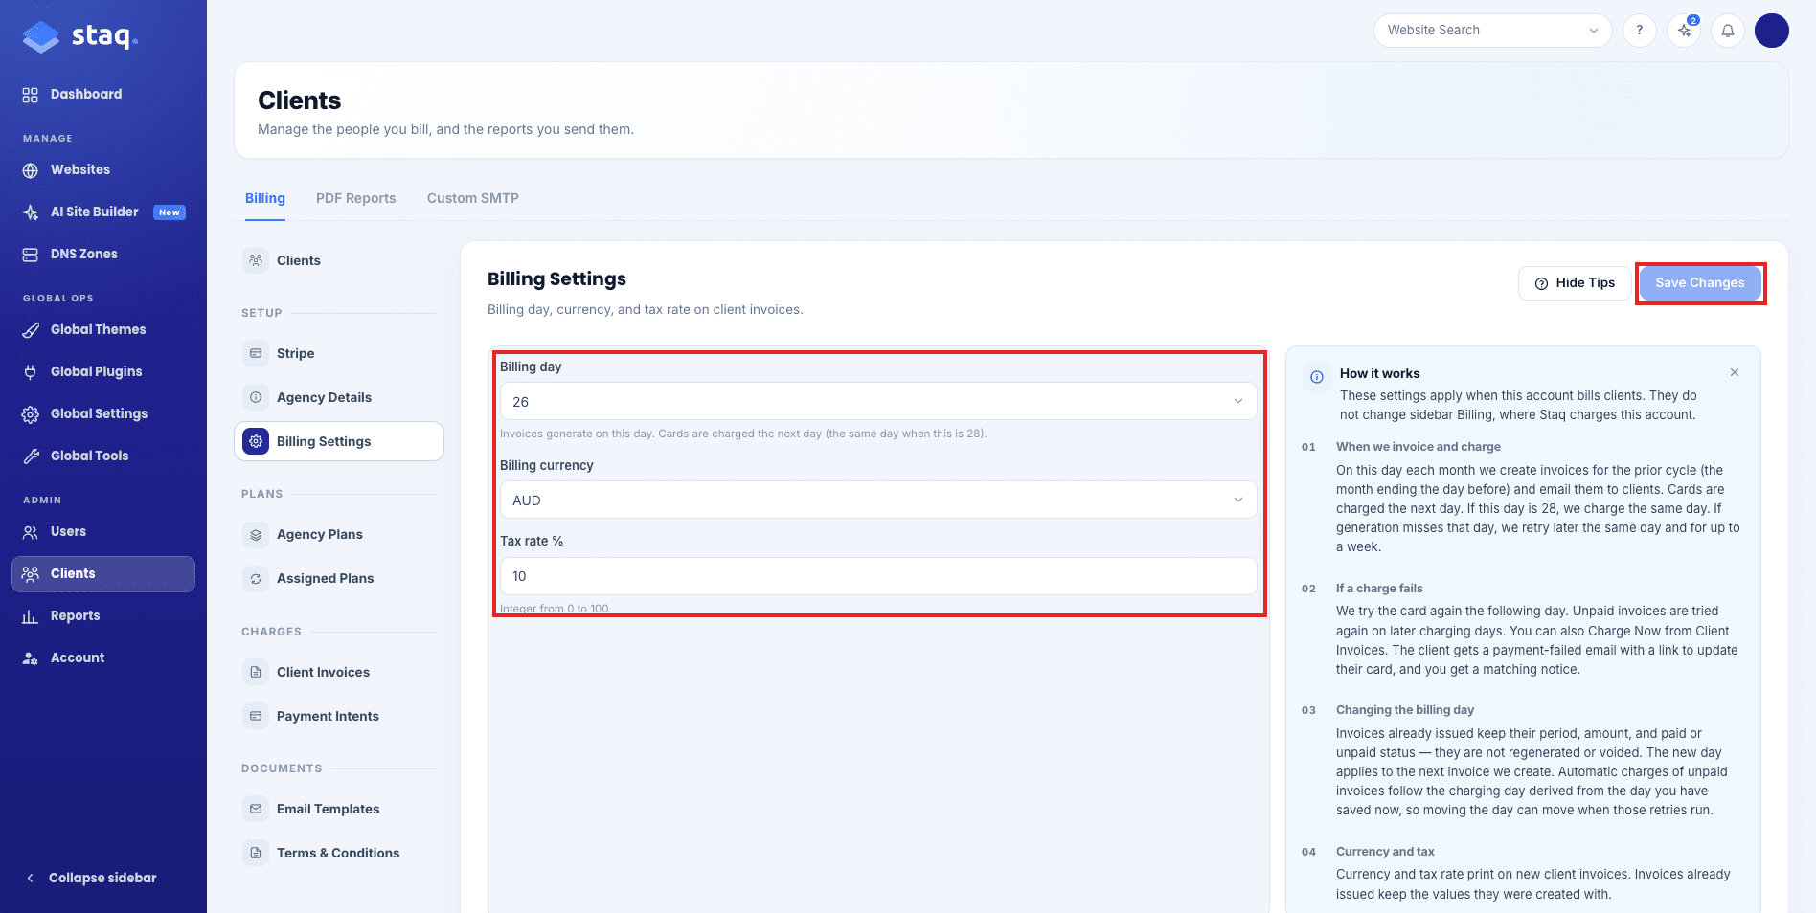Click the Hide Tips button
This screenshot has height=913, width=1816.
pyautogui.click(x=1575, y=283)
